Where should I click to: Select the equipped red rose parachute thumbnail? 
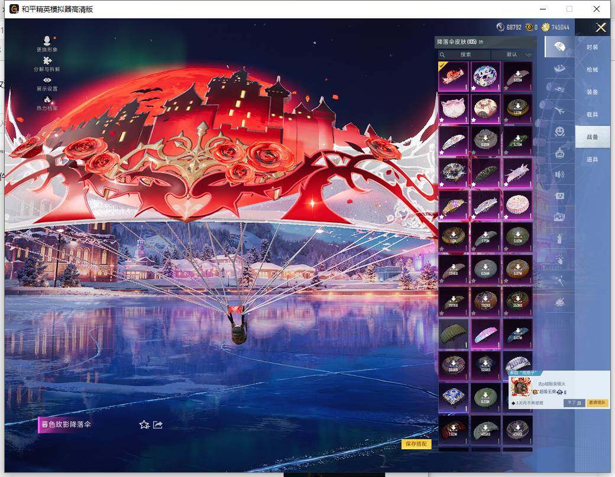(x=454, y=76)
